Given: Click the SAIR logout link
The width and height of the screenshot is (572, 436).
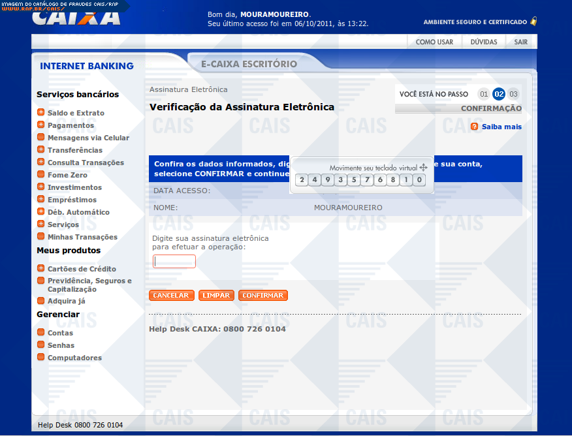Looking at the screenshot, I should point(520,42).
